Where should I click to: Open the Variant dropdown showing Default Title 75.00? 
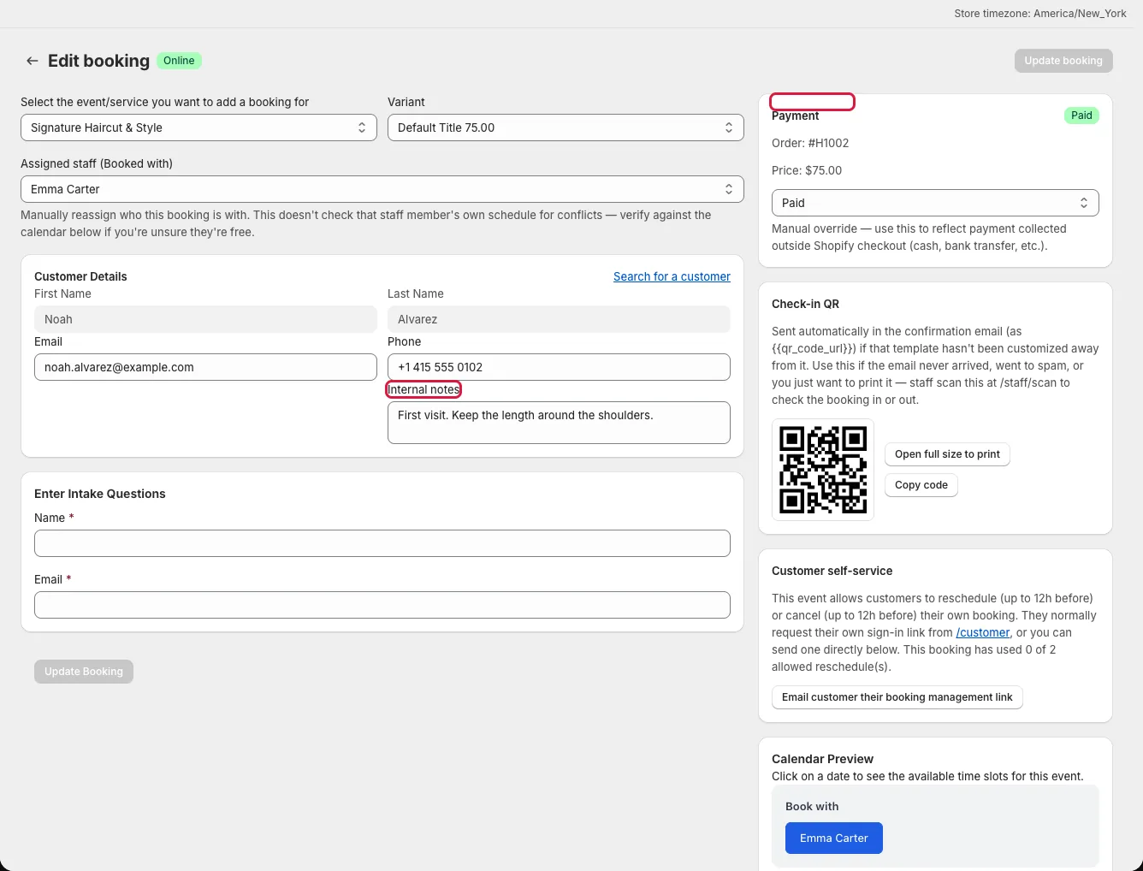coord(566,127)
